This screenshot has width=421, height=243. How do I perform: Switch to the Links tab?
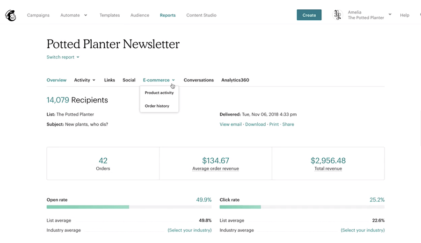(109, 80)
